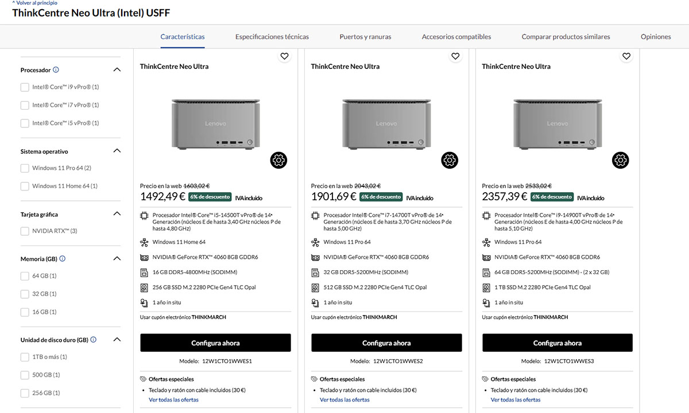Open Comparar productos similares tab

(566, 37)
